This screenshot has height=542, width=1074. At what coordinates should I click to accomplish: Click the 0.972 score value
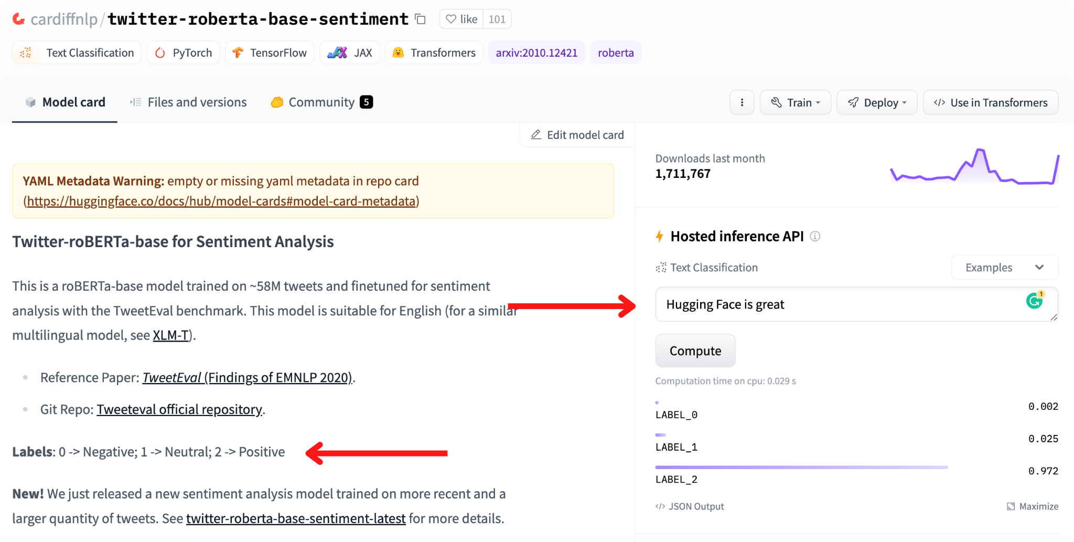[x=1043, y=471]
